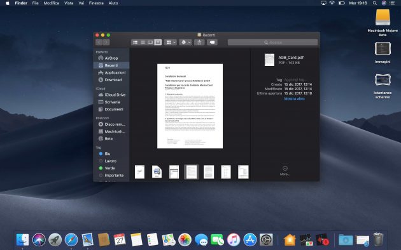Open the Vai menu
The image size is (401, 250).
tap(81, 3)
